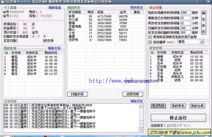Image resolution: width=212 pixels, height=137 pixels.
Task: Click the 刷新自己农场时间间隔 field showing 10
Action: pos(185,18)
